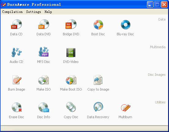Click the "MP3 Disc" label
169x132 pixels.
43,62
